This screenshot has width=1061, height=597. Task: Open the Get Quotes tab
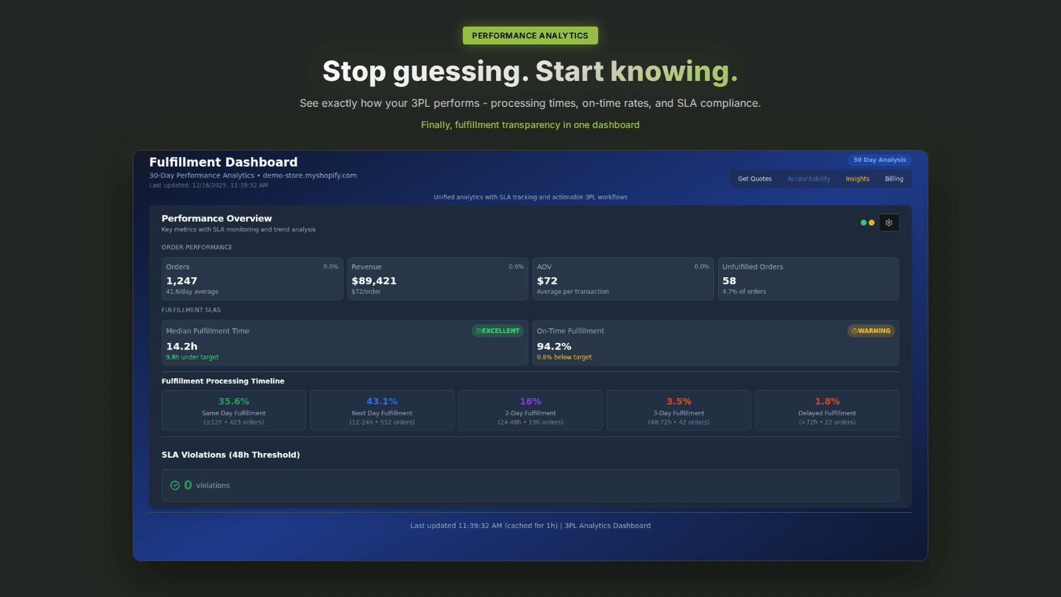[755, 179]
